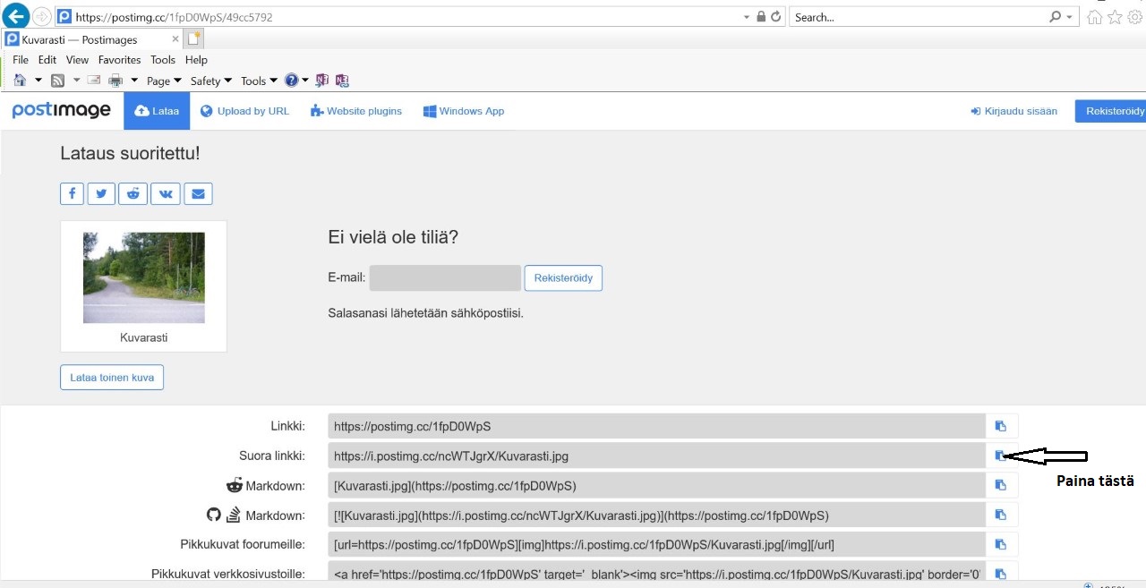The width and height of the screenshot is (1146, 588).
Task: Select the Pikkukuvat foorumeille code field
Action: point(656,544)
